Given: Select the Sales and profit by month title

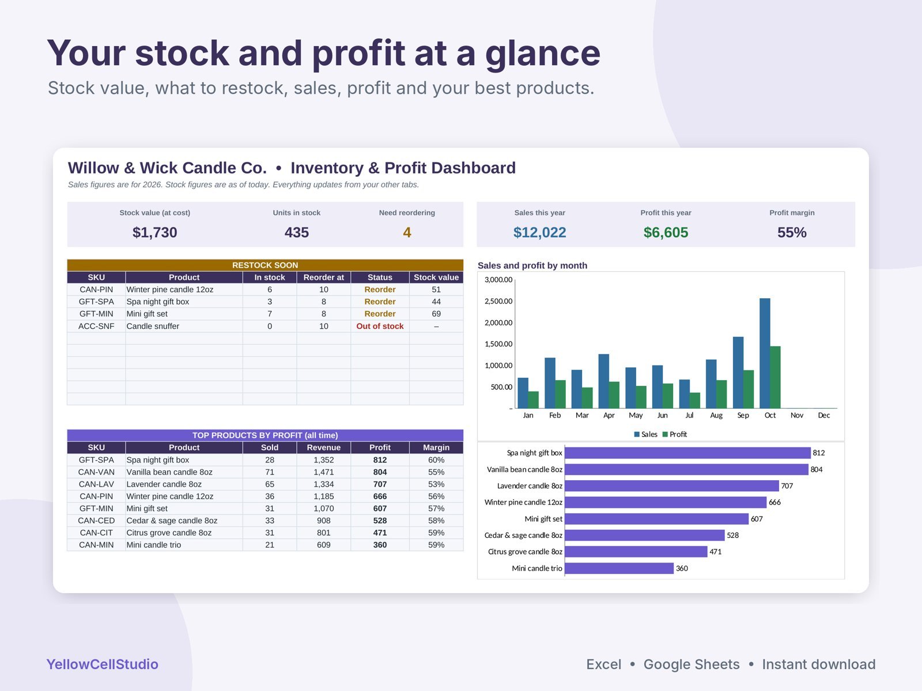Looking at the screenshot, I should coord(532,265).
